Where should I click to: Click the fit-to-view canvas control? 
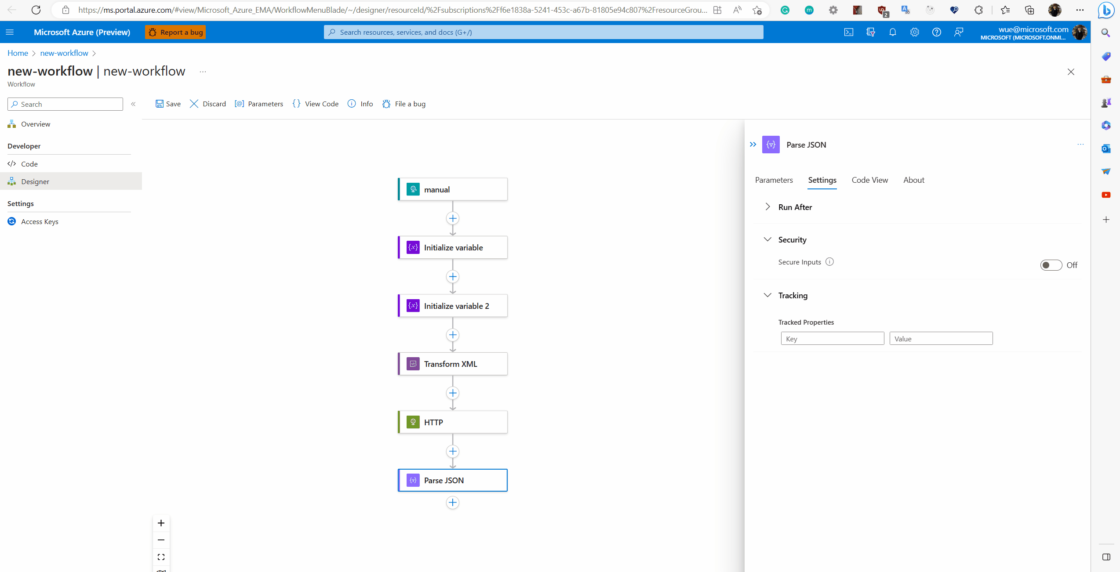click(161, 557)
